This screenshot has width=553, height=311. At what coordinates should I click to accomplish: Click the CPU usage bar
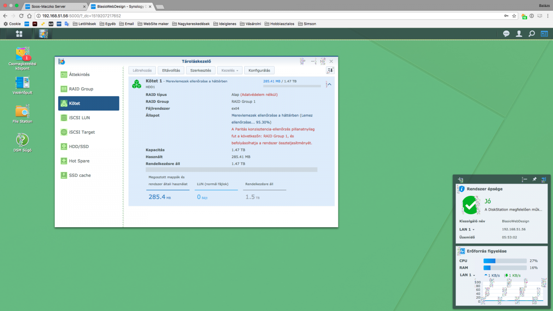(505, 261)
